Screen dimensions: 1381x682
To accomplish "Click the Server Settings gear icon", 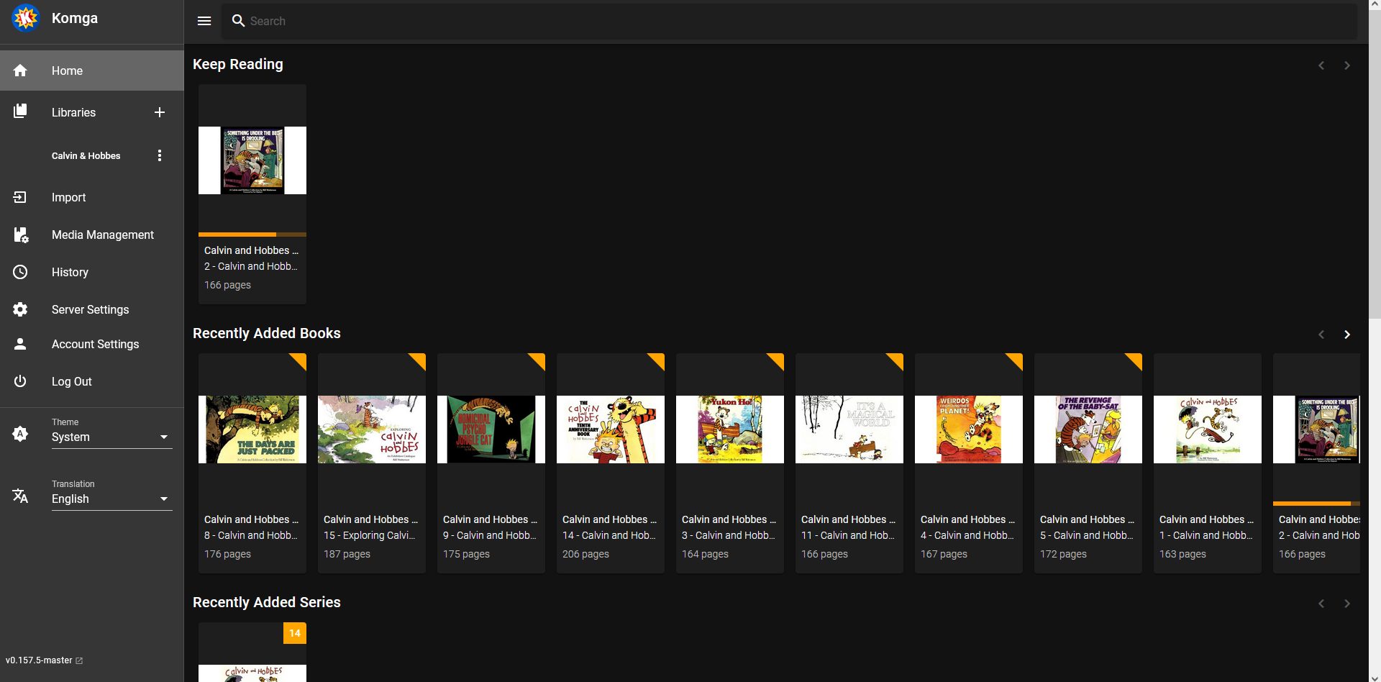I will pos(20,309).
